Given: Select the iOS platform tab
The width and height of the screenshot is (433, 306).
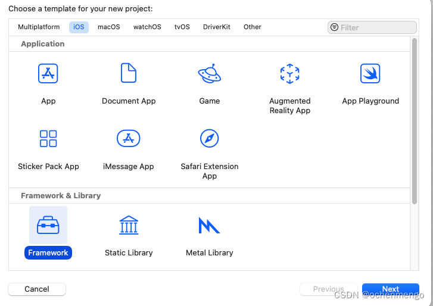Looking at the screenshot, I should pos(79,27).
